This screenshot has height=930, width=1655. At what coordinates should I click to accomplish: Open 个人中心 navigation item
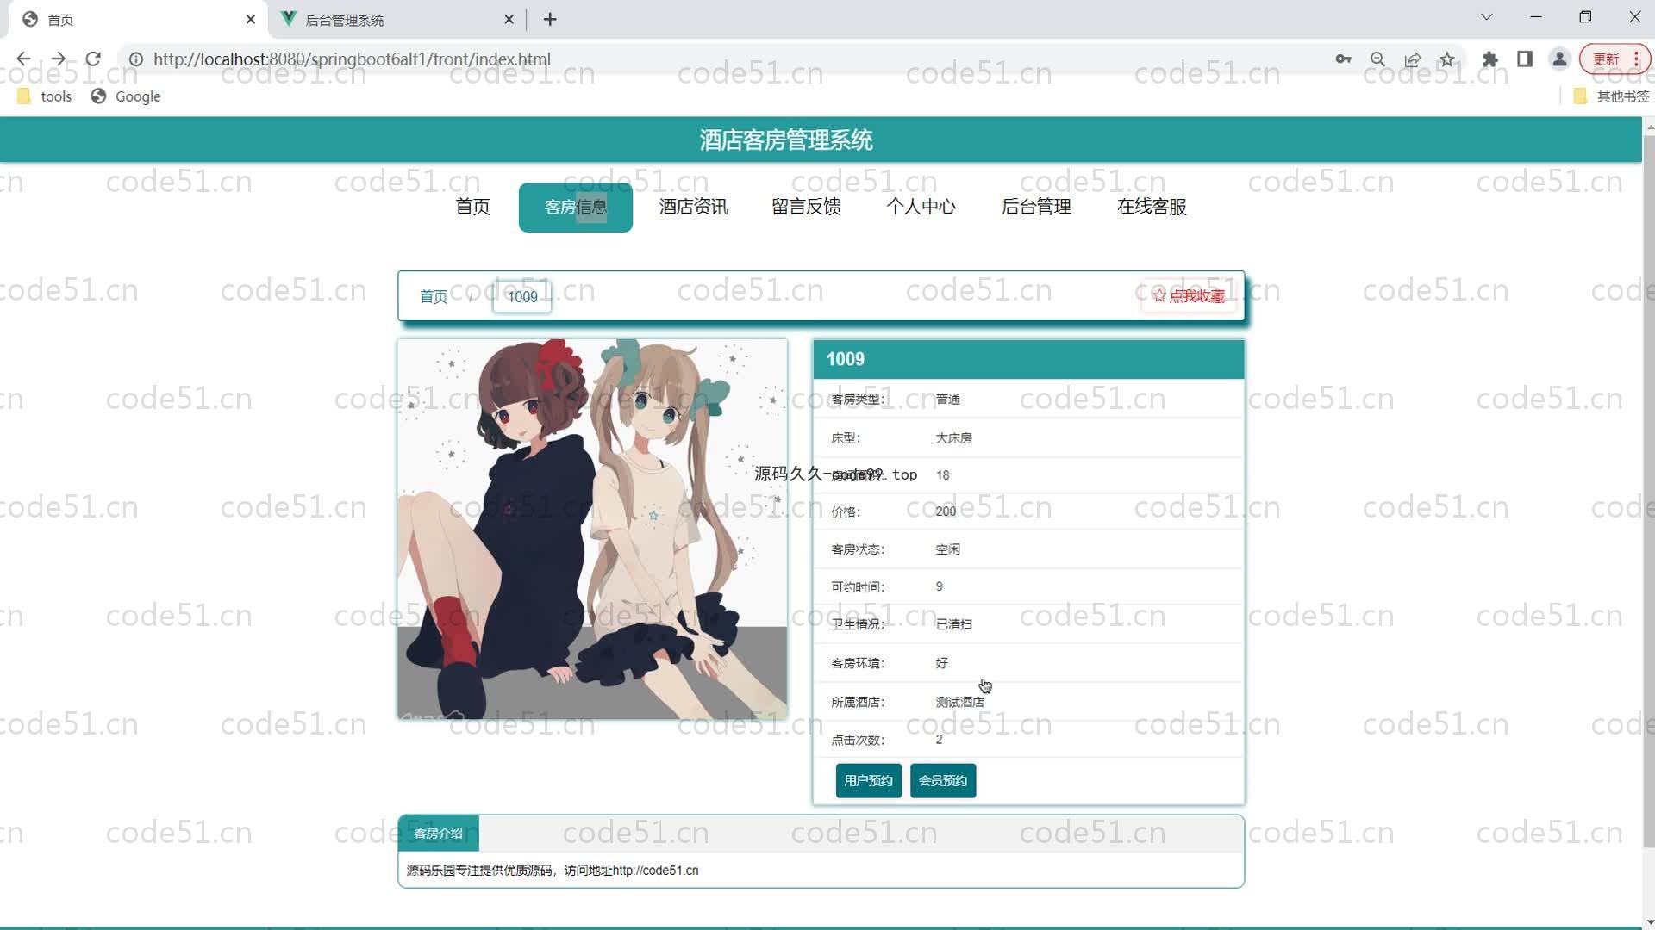click(921, 207)
